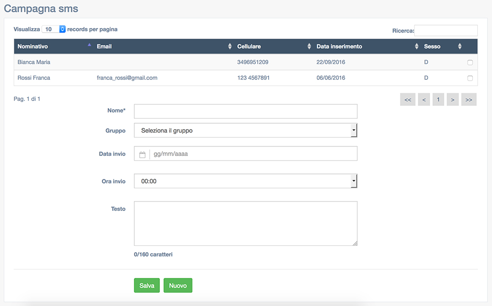This screenshot has width=492, height=306.
Task: Open calendar icon for Data invio
Action: click(142, 154)
